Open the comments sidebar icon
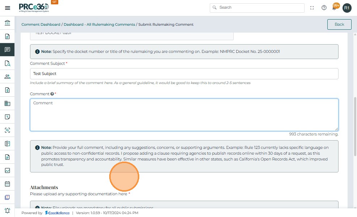Viewport: 357px width, 217px height. 7,50
